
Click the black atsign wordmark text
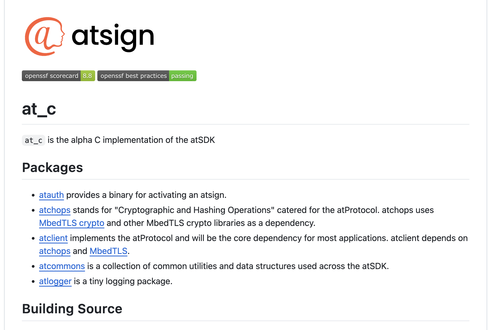coord(113,37)
